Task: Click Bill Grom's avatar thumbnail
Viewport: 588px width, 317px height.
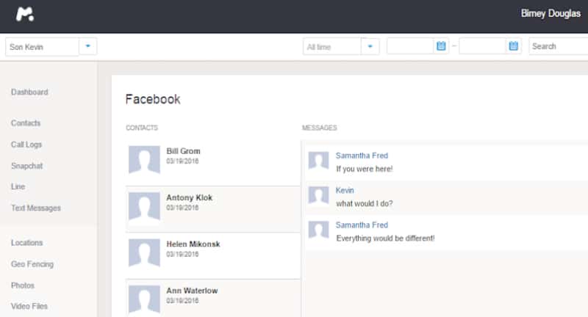Action: pyautogui.click(x=144, y=160)
